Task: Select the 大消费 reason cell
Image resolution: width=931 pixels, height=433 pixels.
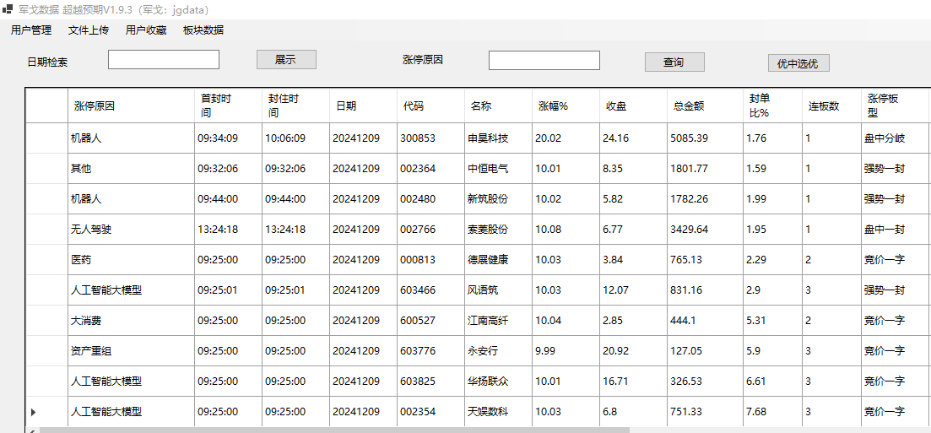Action: [x=131, y=321]
